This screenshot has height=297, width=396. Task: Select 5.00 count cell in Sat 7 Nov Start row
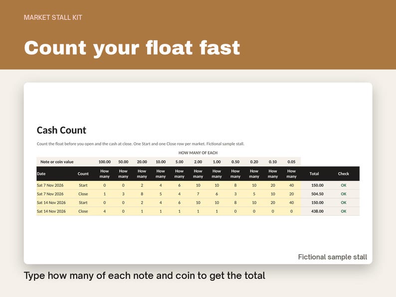click(180, 185)
